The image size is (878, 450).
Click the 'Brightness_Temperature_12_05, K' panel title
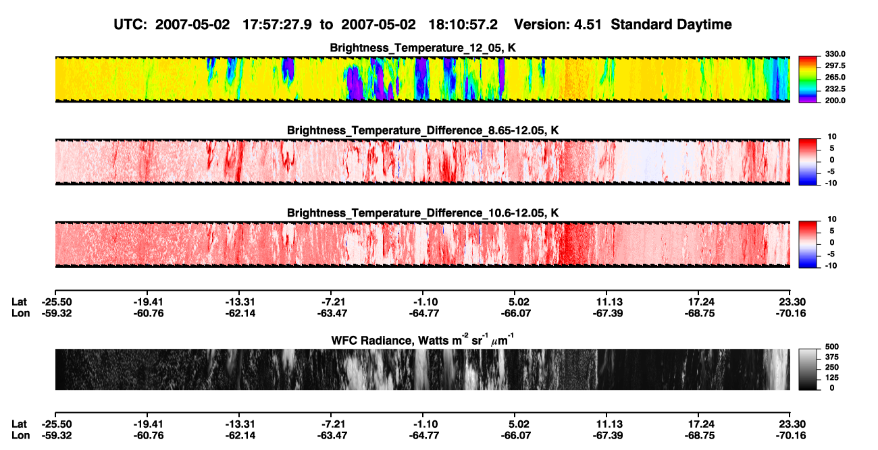tap(422, 47)
